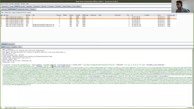Viewport: 194px width, 109px height.
Task: Sort history by Edited column
Action: 65,15
